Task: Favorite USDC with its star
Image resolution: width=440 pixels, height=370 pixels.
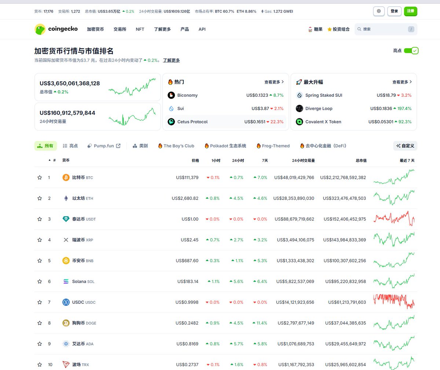Action: pyautogui.click(x=40, y=302)
